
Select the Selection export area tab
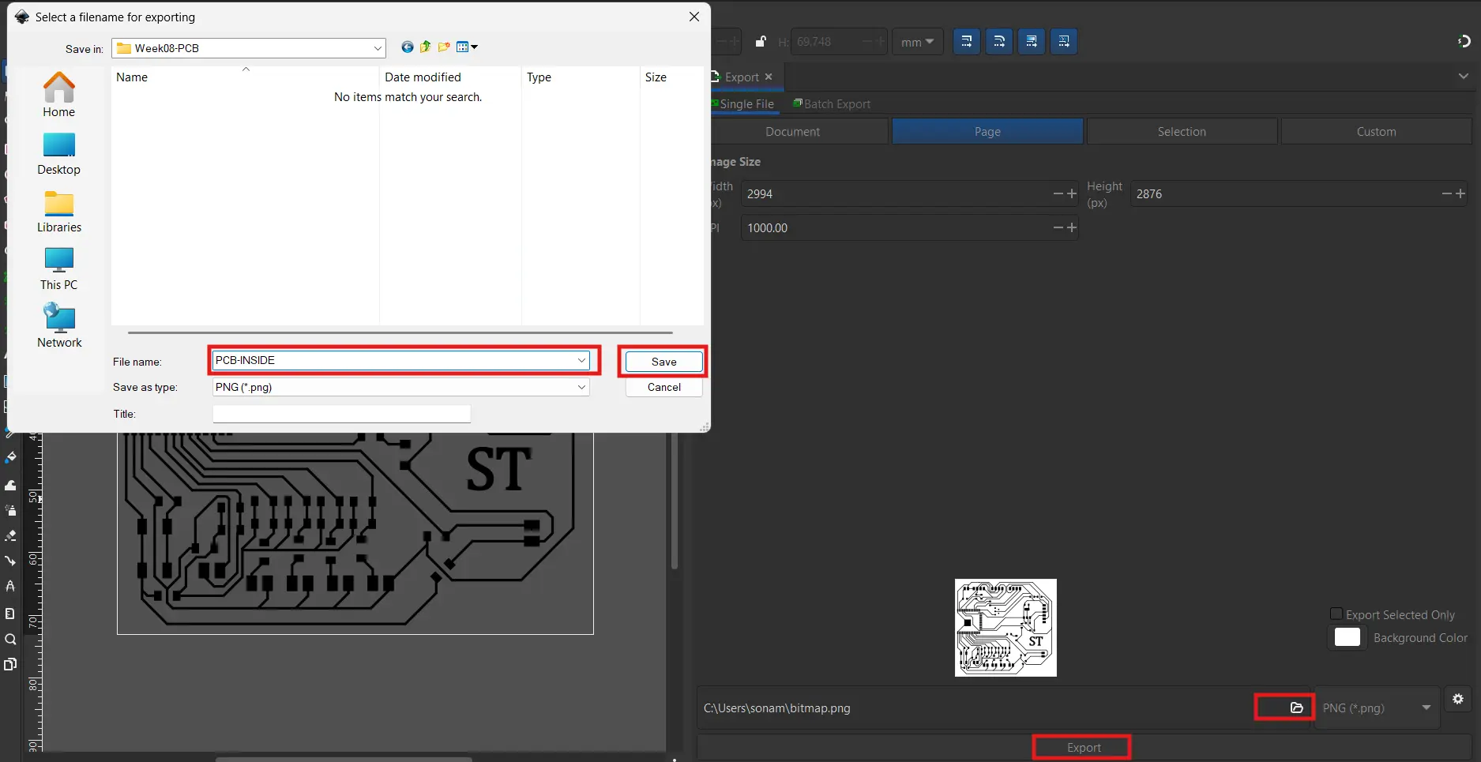coord(1182,132)
